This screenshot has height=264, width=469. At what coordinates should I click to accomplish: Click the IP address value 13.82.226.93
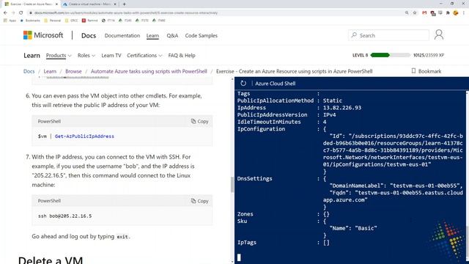[x=342, y=108]
